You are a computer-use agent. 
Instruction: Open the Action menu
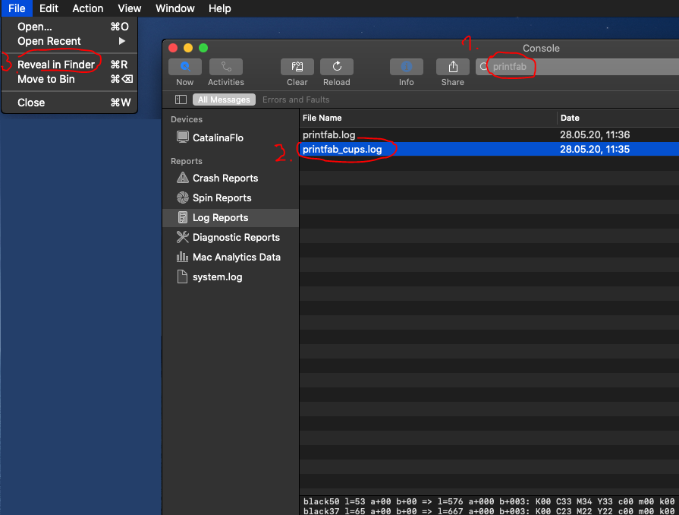[x=87, y=8]
